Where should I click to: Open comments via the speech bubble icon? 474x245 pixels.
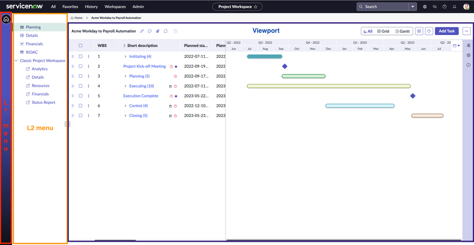pyautogui.click(x=150, y=31)
